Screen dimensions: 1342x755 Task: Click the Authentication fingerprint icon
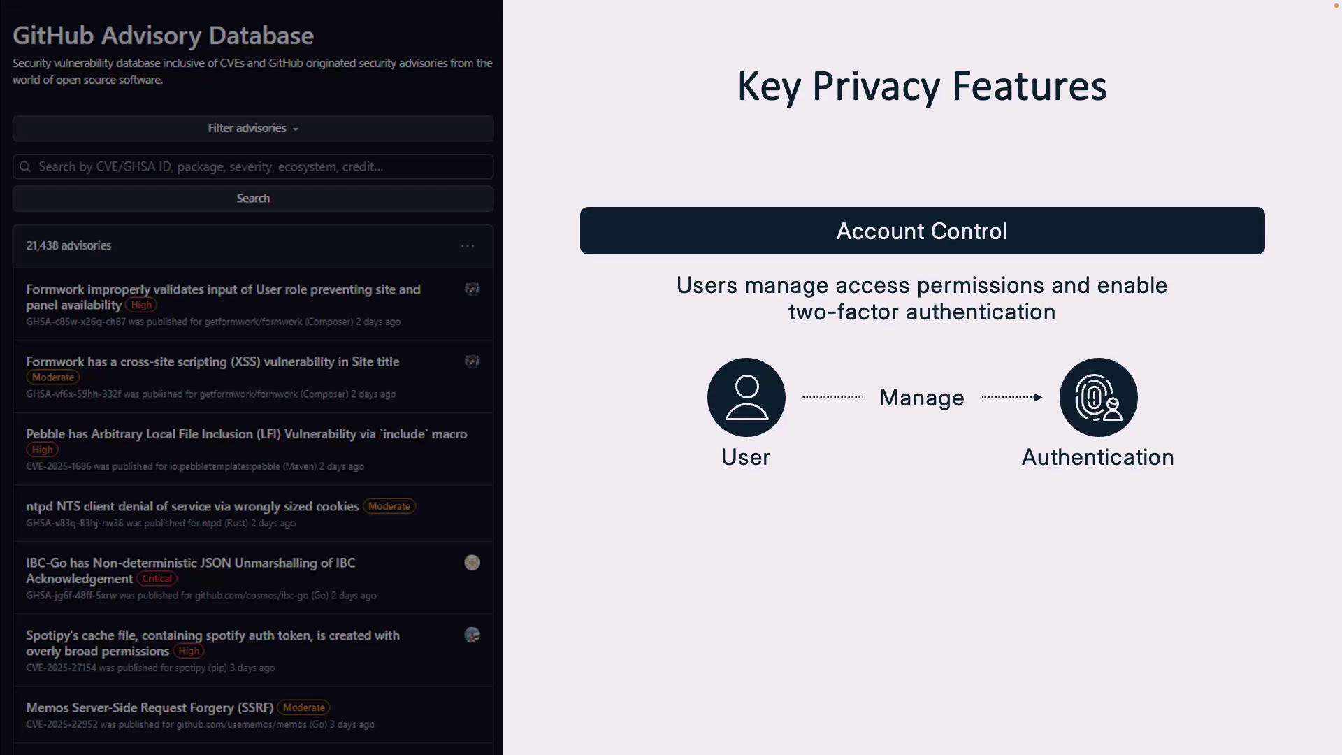pos(1098,398)
